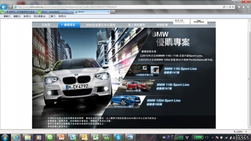Open BMW全台展示中心查詢 navigation link
The height and width of the screenshot is (141, 251).
coord(100,25)
